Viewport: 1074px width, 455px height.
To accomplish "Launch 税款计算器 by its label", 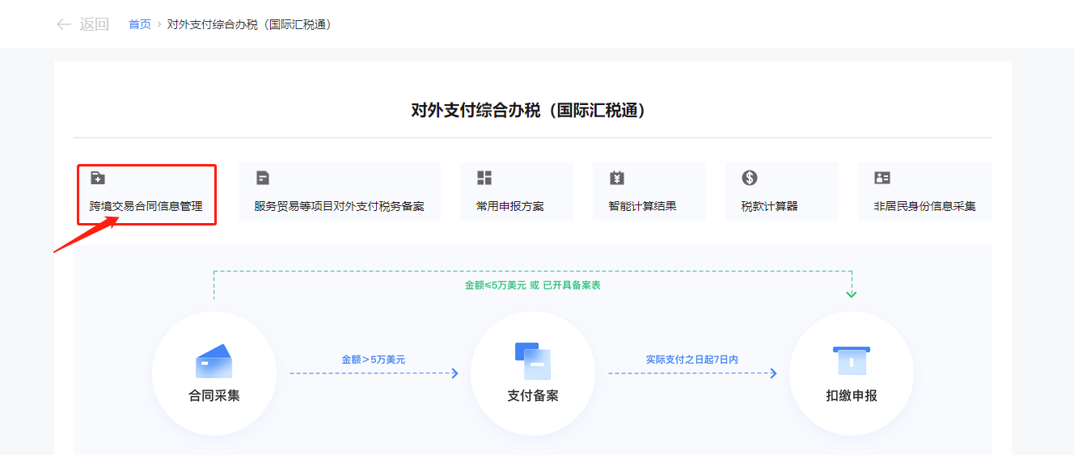I will pos(769,206).
